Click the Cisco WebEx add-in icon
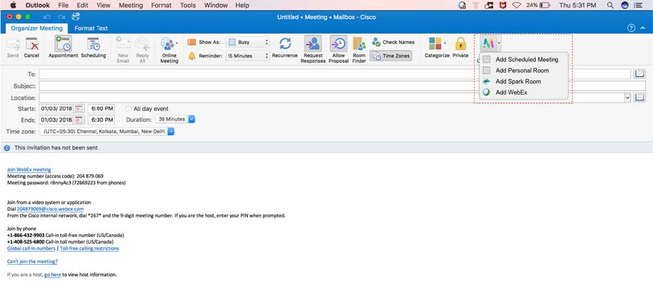The width and height of the screenshot is (653, 285). pyautogui.click(x=488, y=43)
